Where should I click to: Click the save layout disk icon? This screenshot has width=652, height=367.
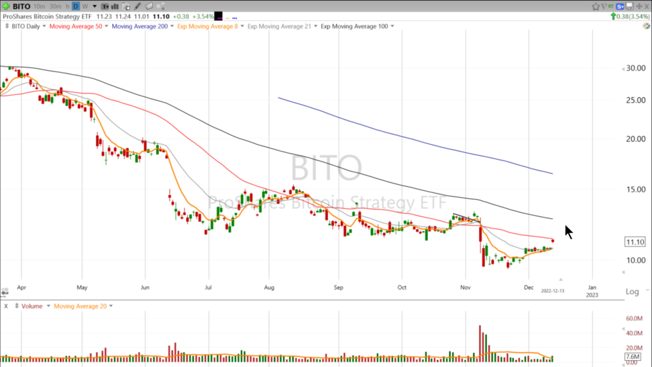pyautogui.click(x=629, y=6)
